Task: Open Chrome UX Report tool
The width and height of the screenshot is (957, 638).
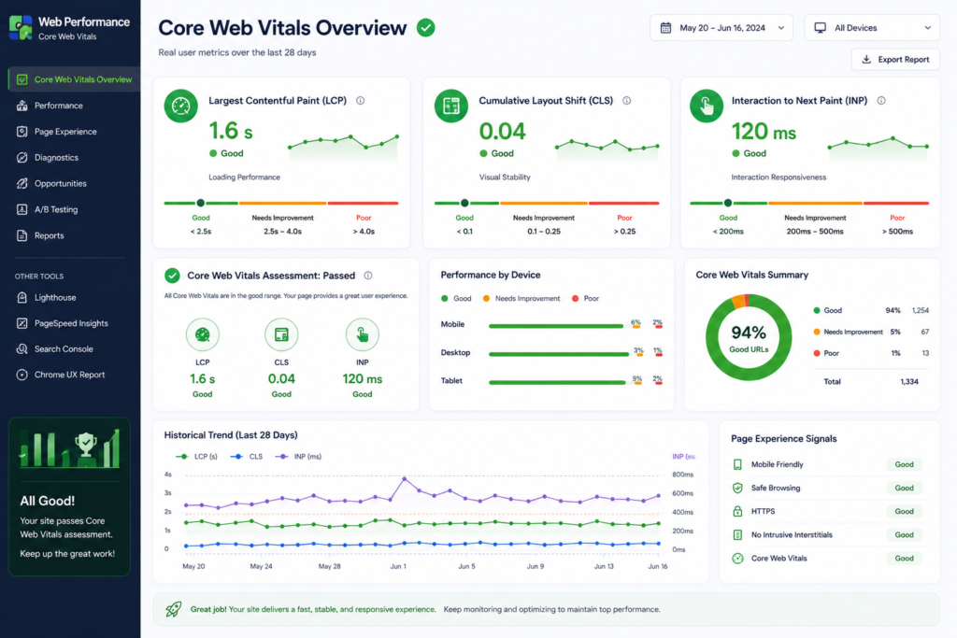Action: (x=69, y=375)
